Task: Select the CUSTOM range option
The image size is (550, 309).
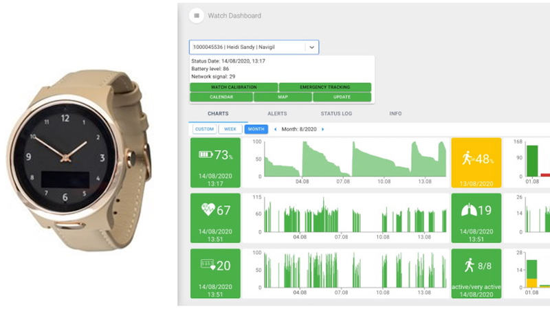Action: point(203,129)
